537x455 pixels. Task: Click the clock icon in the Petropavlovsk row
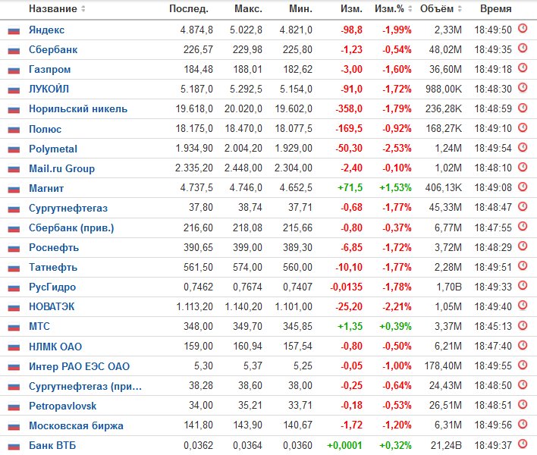tap(523, 404)
